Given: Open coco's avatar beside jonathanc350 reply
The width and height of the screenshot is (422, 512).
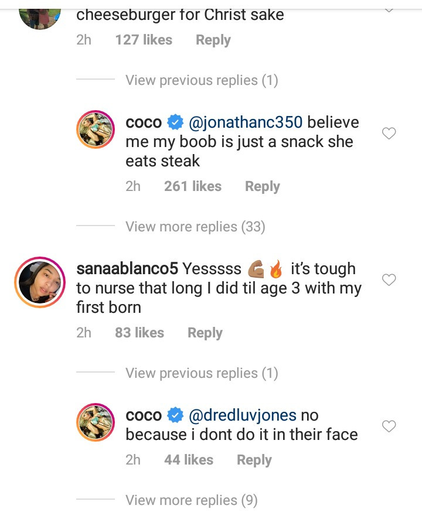Looking at the screenshot, I should tap(96, 128).
